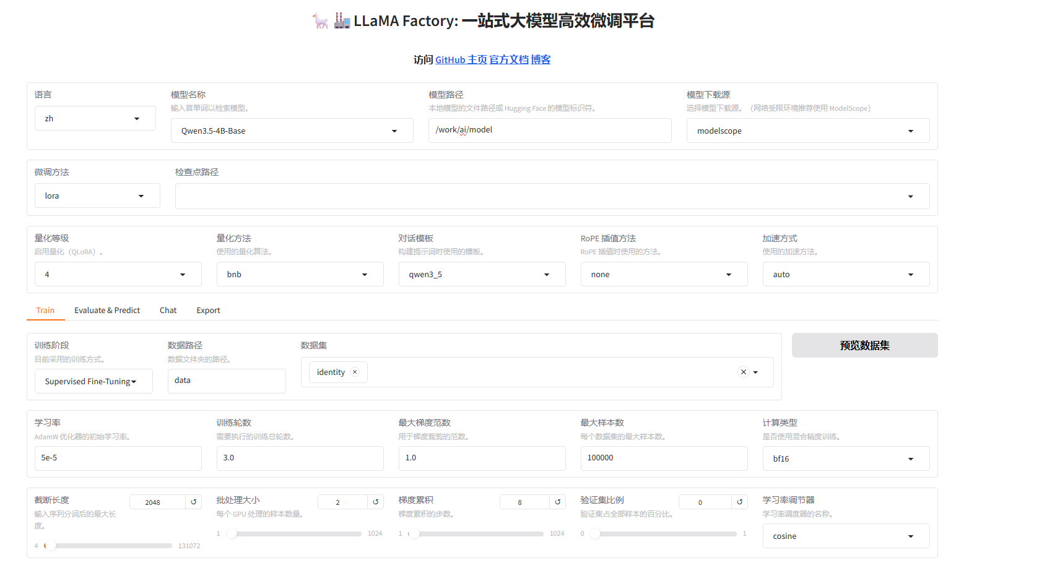Screen dimensions: 1039x568
Task: Click the 批处理大小 slider track
Action: click(x=294, y=533)
